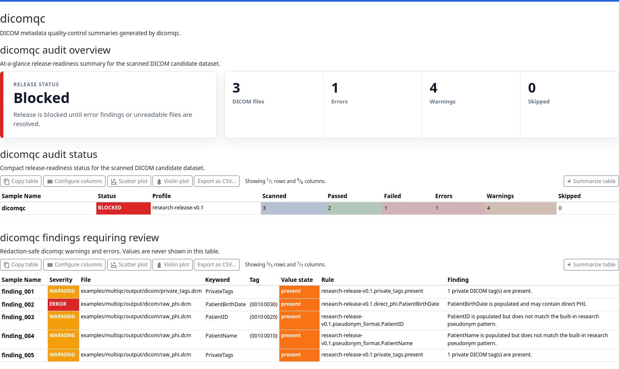Summarize the findings requiring review table
The width and height of the screenshot is (619, 369).
tap(591, 265)
